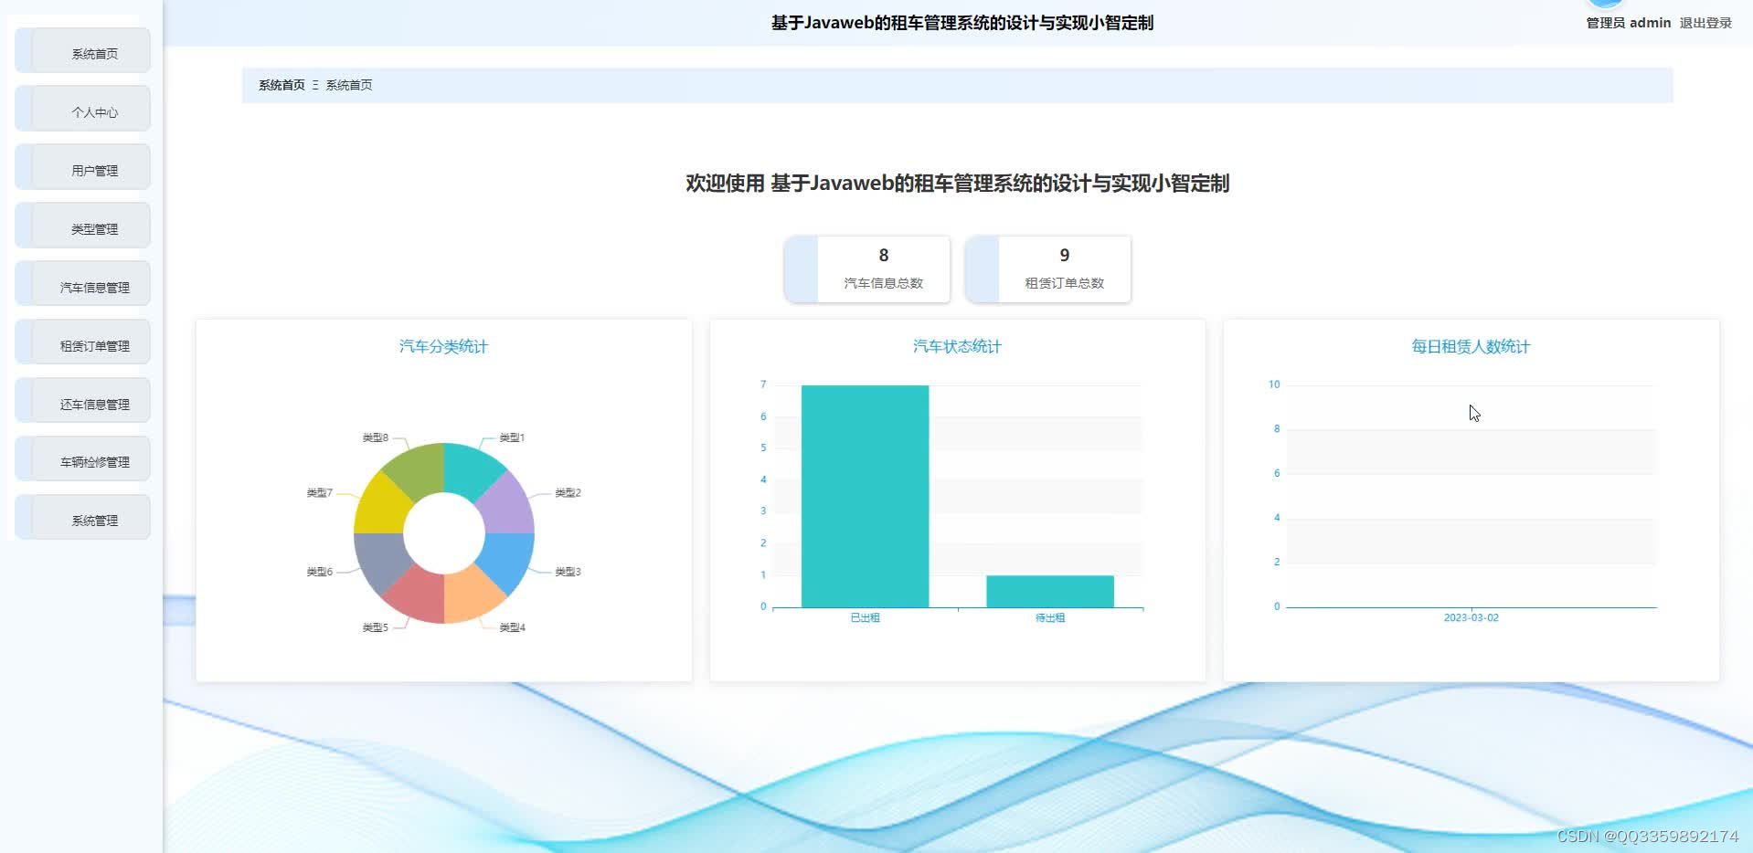Open 类型管理 sidebar menu
Image resolution: width=1753 pixels, height=853 pixels.
(x=83, y=226)
